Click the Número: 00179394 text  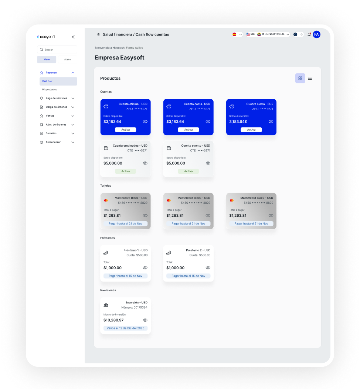(x=134, y=307)
